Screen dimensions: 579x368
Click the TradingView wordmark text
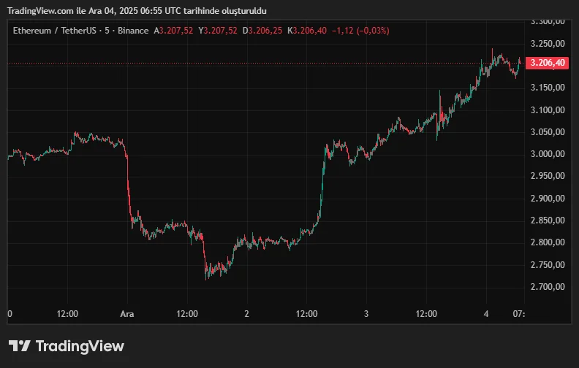[80, 346]
